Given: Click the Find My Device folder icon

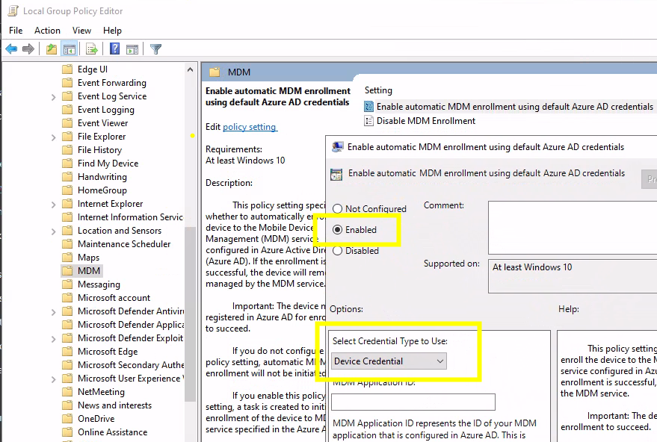Looking at the screenshot, I should [67, 164].
